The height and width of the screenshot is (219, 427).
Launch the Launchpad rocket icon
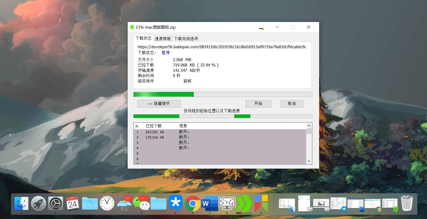tap(39, 203)
